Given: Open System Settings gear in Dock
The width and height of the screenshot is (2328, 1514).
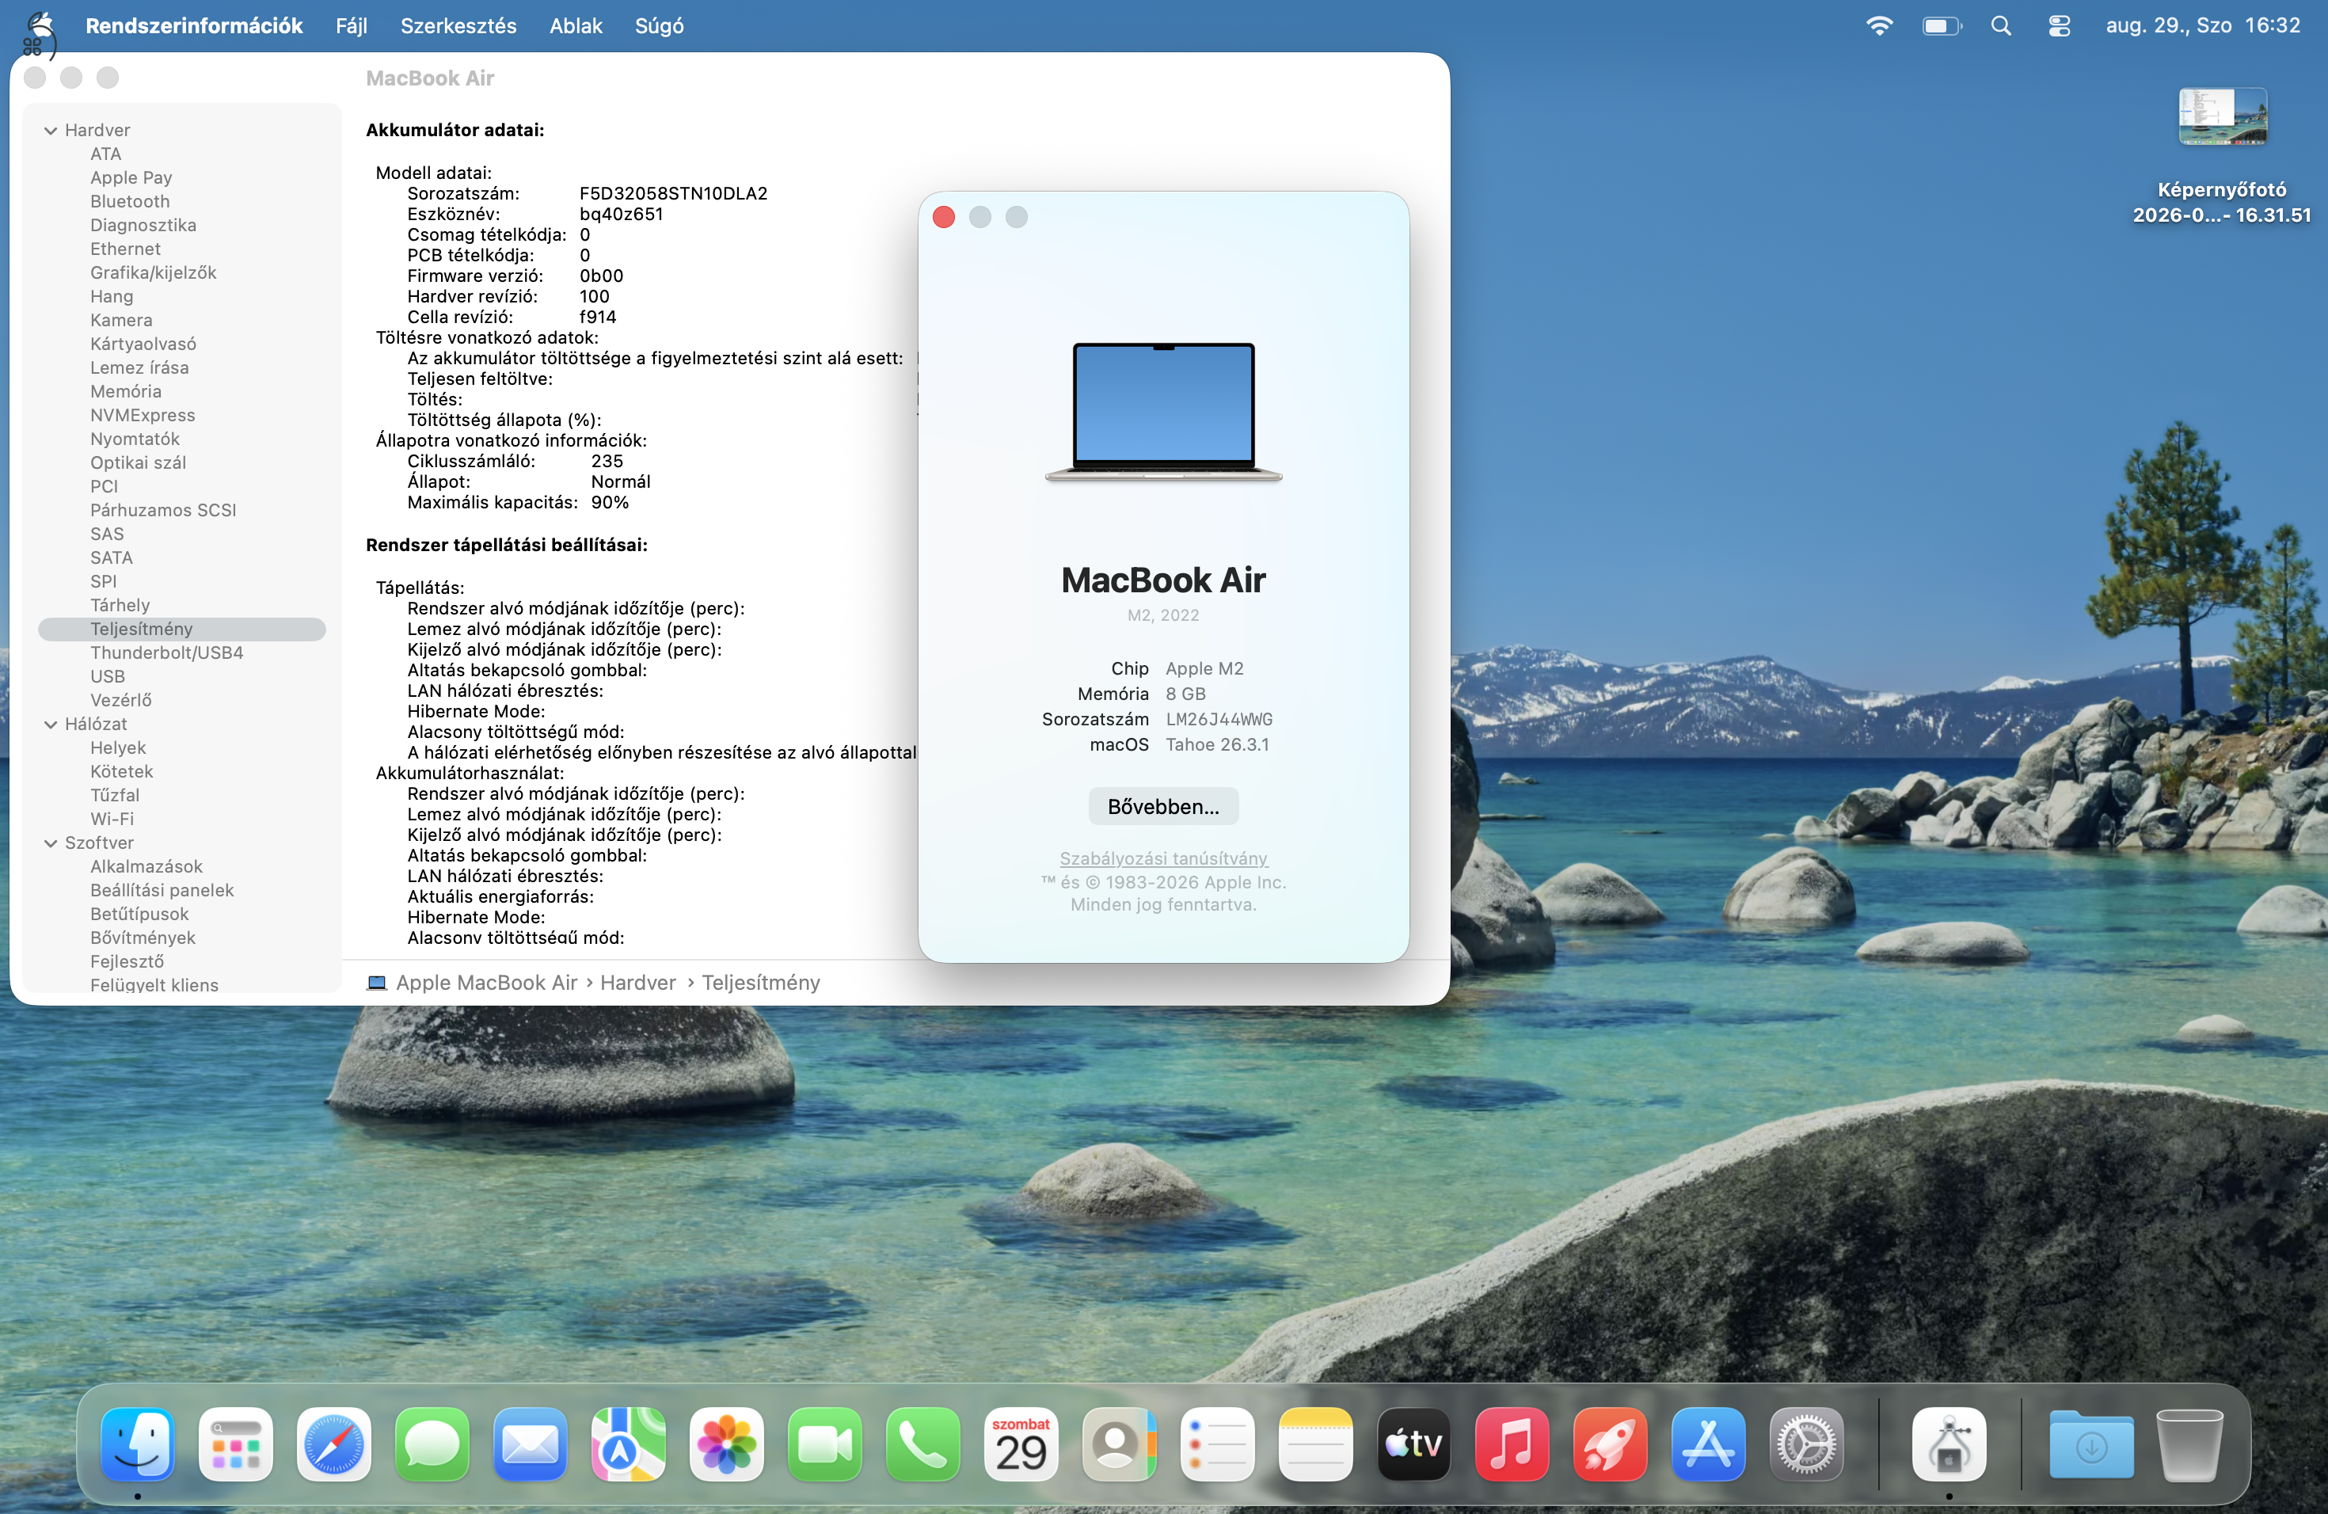Looking at the screenshot, I should click(1807, 1444).
